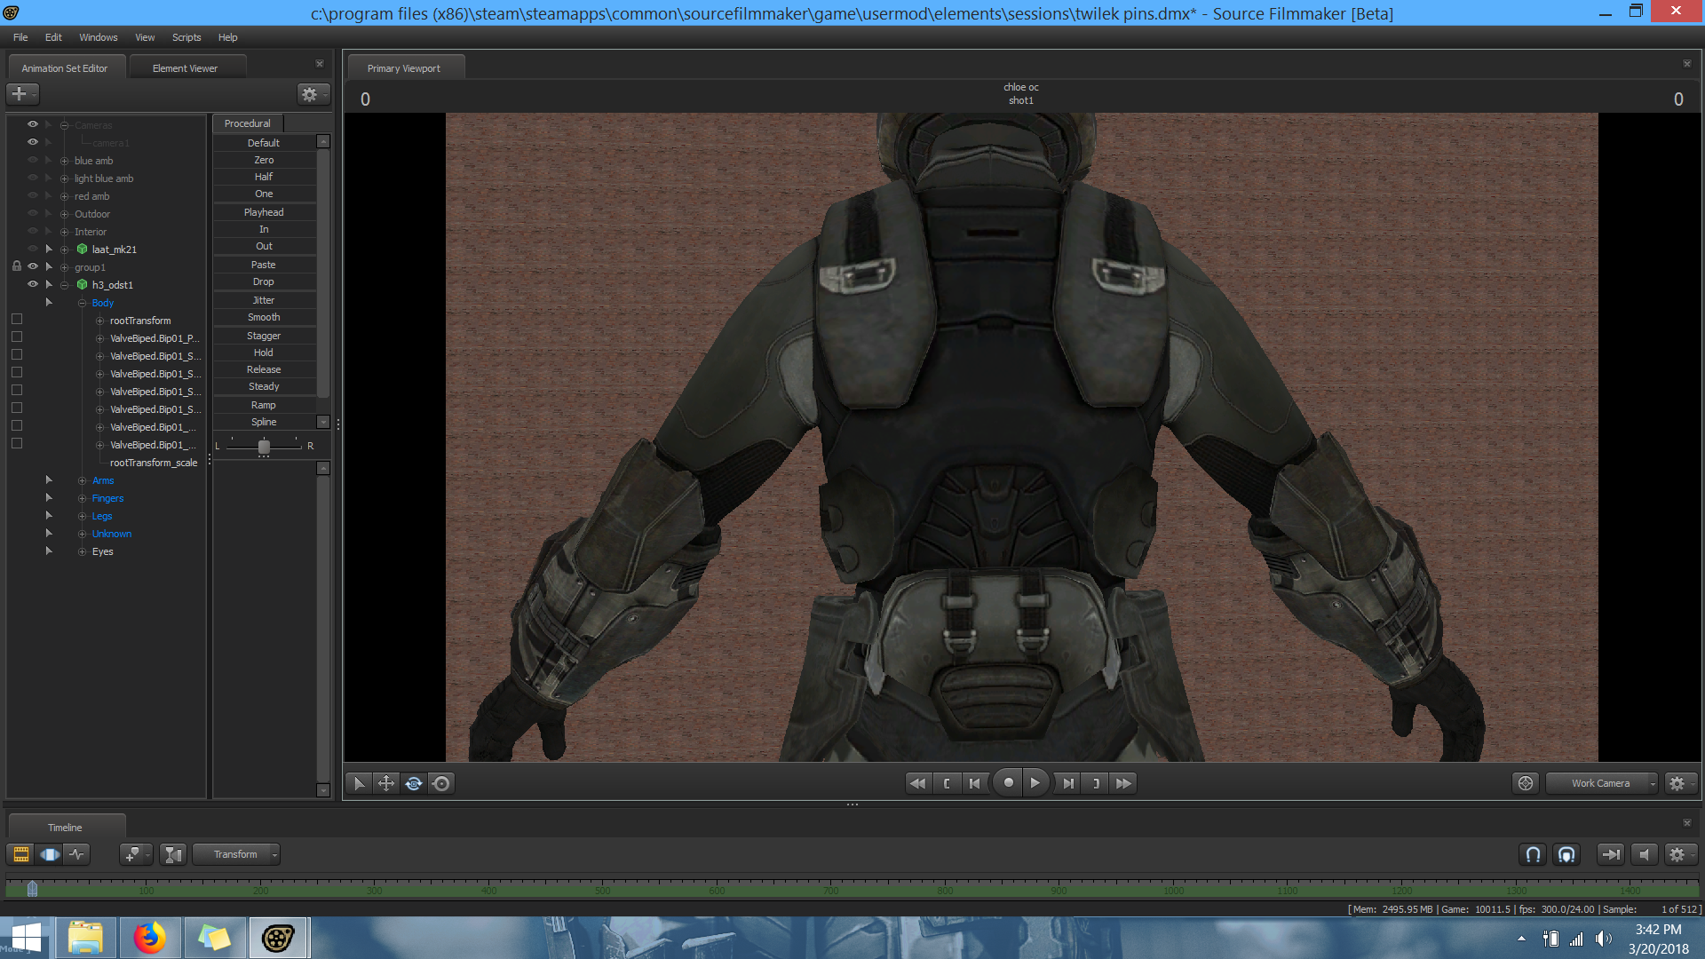
Task: Toggle timeline snap magnet icon
Action: tap(1533, 854)
